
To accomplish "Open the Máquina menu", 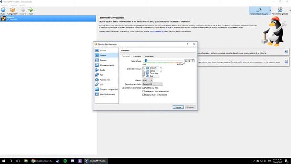I will pyautogui.click(x=13, y=5).
